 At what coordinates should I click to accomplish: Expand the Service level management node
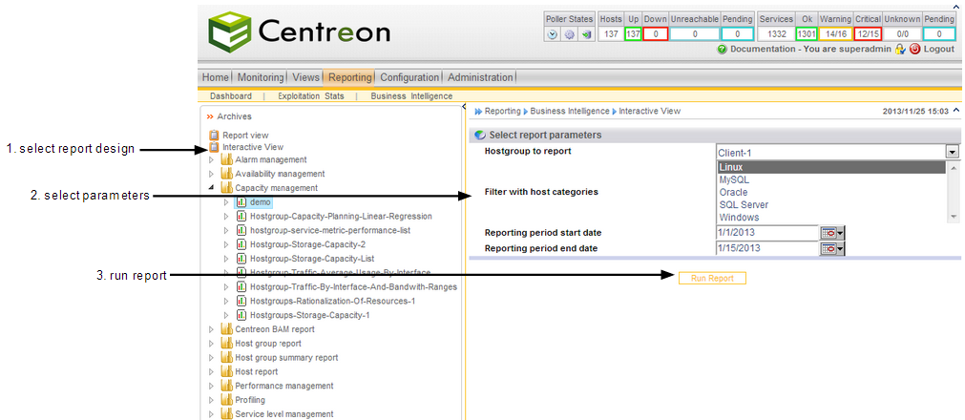point(212,414)
